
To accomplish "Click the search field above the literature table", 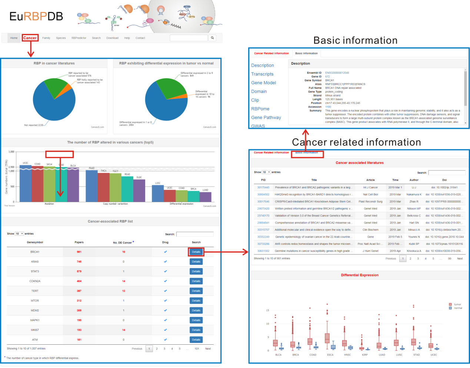I will (447, 173).
